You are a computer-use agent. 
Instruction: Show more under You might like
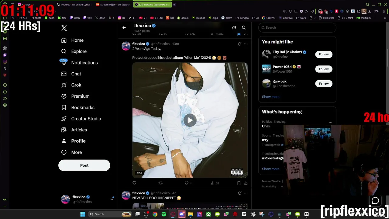[270, 97]
